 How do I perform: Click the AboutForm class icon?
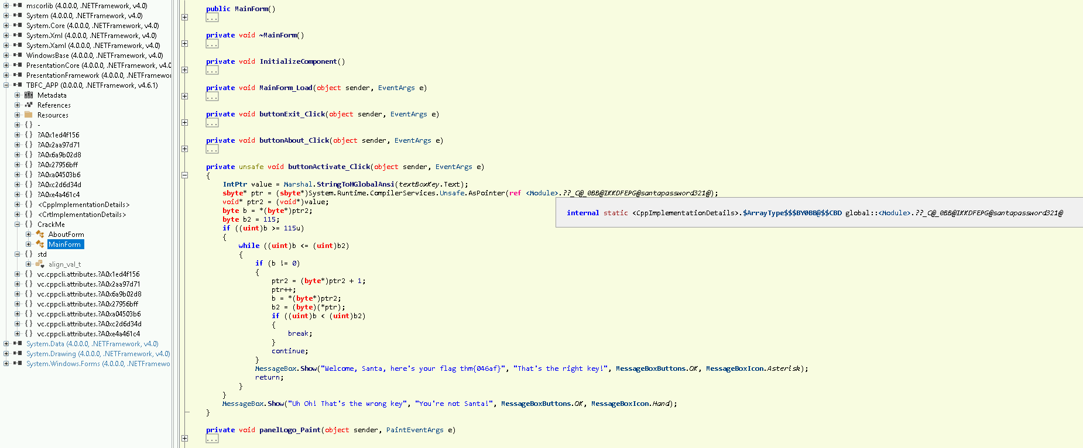[x=40, y=235]
